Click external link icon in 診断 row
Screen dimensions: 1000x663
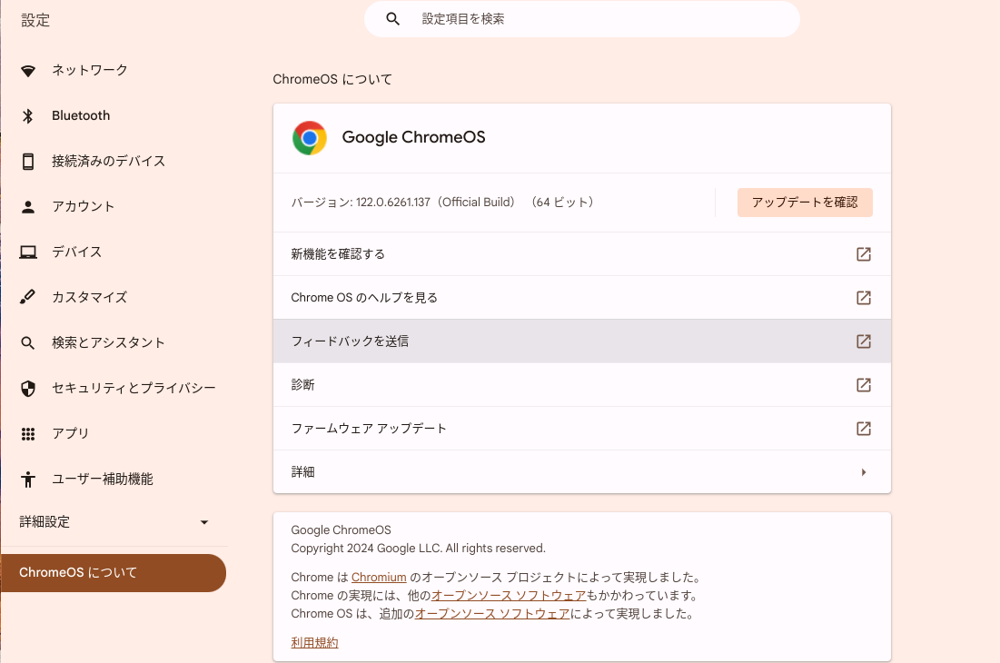pos(864,385)
